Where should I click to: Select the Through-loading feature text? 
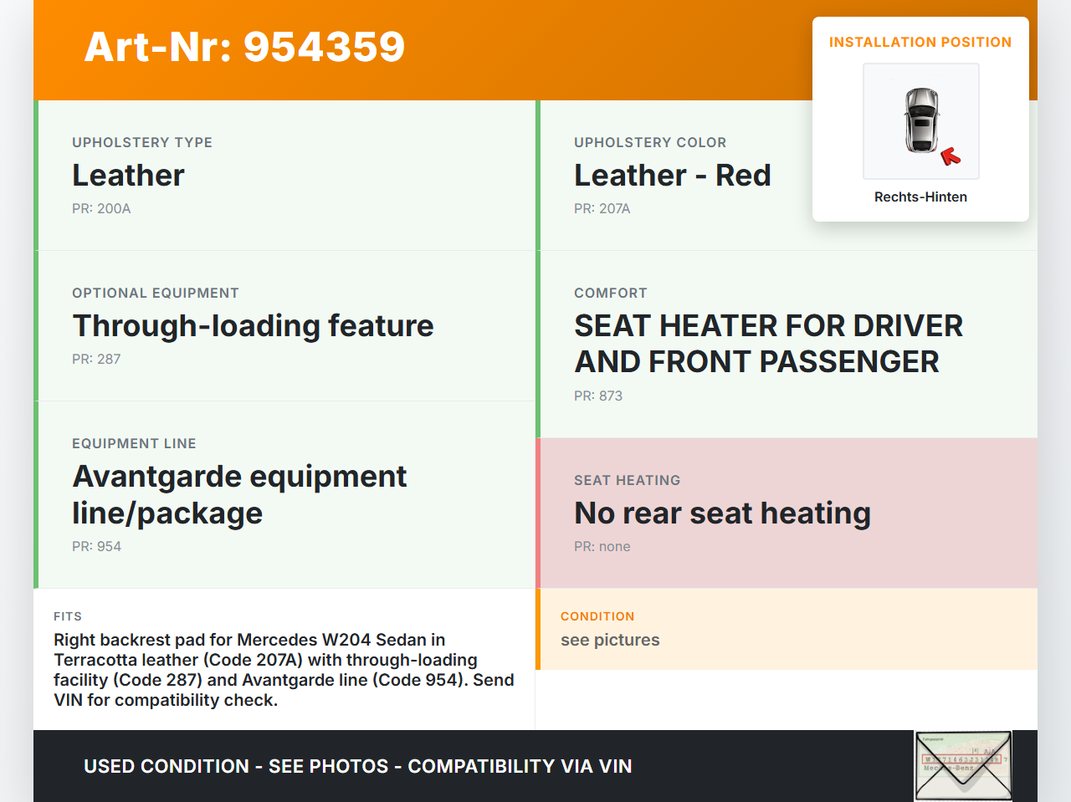[x=253, y=325]
